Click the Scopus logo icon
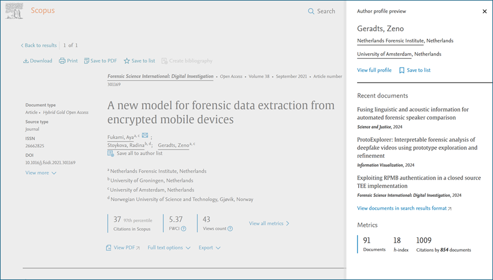The image size is (493, 280). 14,10
